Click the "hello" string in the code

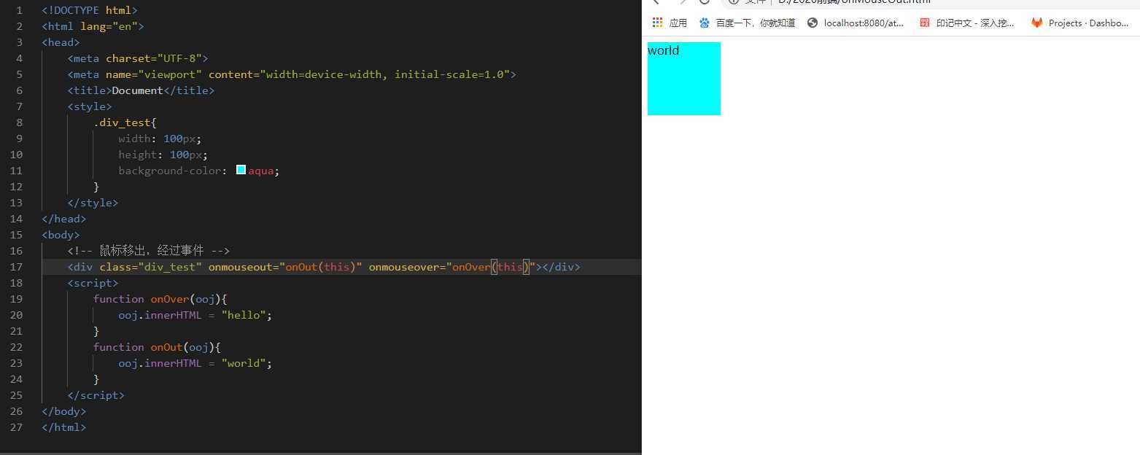pyautogui.click(x=244, y=315)
